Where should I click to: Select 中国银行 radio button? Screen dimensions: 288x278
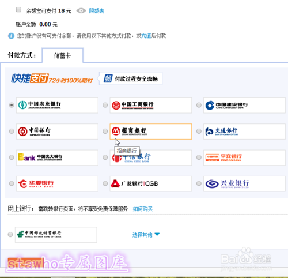pos(12,131)
